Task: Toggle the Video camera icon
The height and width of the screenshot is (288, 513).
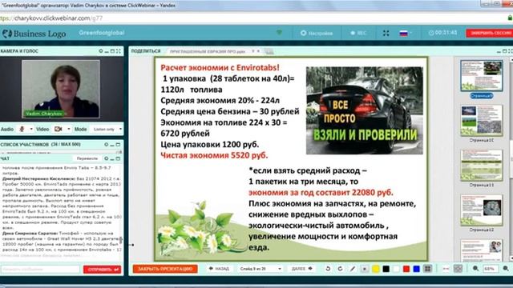Action: pos(58,129)
